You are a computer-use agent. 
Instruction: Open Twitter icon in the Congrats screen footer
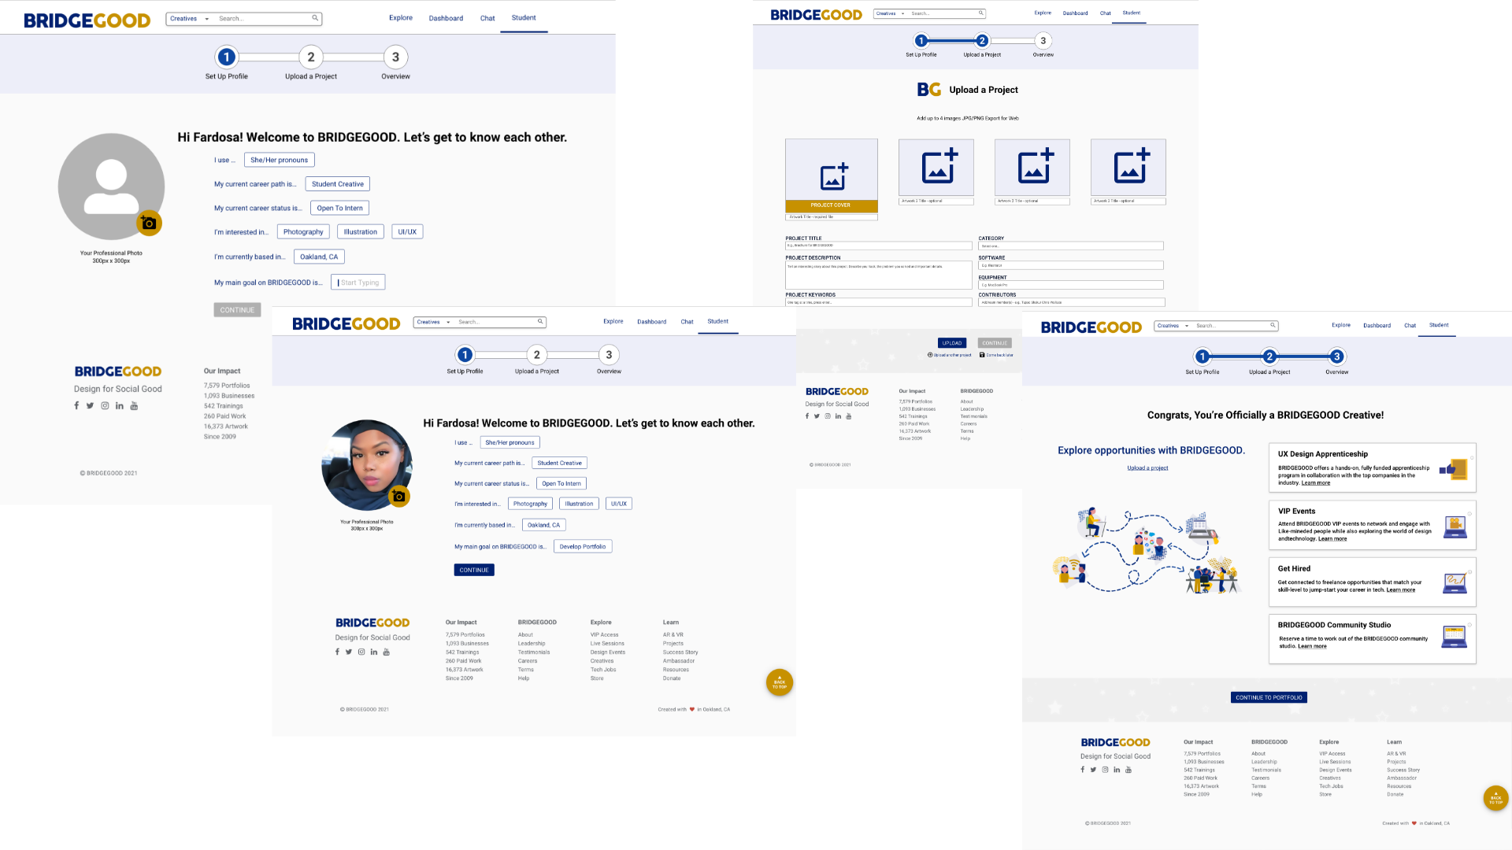(x=1093, y=770)
